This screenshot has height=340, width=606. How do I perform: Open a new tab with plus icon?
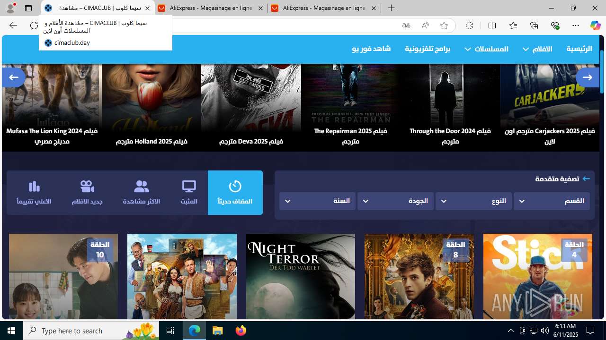tap(391, 8)
